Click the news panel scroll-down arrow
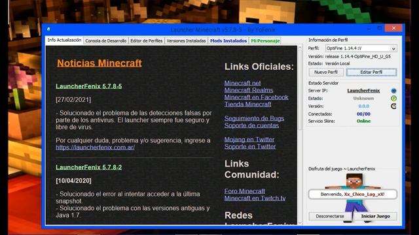This screenshot has height=235, width=419. [x=300, y=223]
